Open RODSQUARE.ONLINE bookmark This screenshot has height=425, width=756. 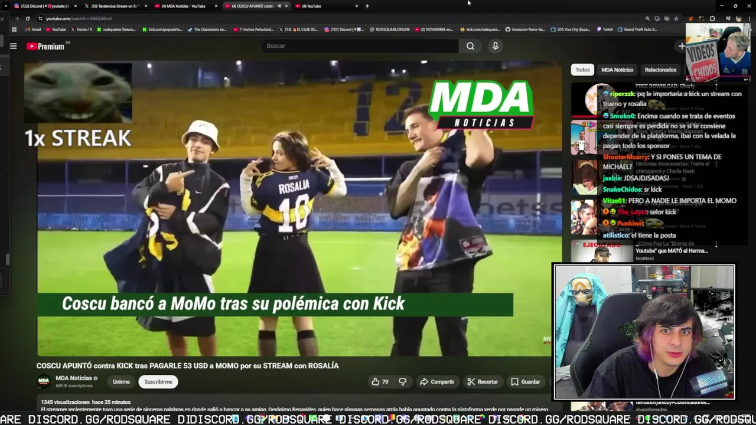click(389, 29)
